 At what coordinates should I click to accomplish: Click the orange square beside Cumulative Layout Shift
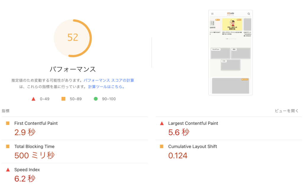click(x=162, y=146)
